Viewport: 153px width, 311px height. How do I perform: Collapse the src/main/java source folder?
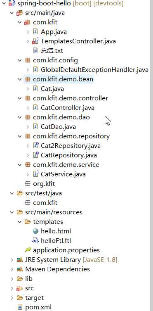[x=12, y=13]
